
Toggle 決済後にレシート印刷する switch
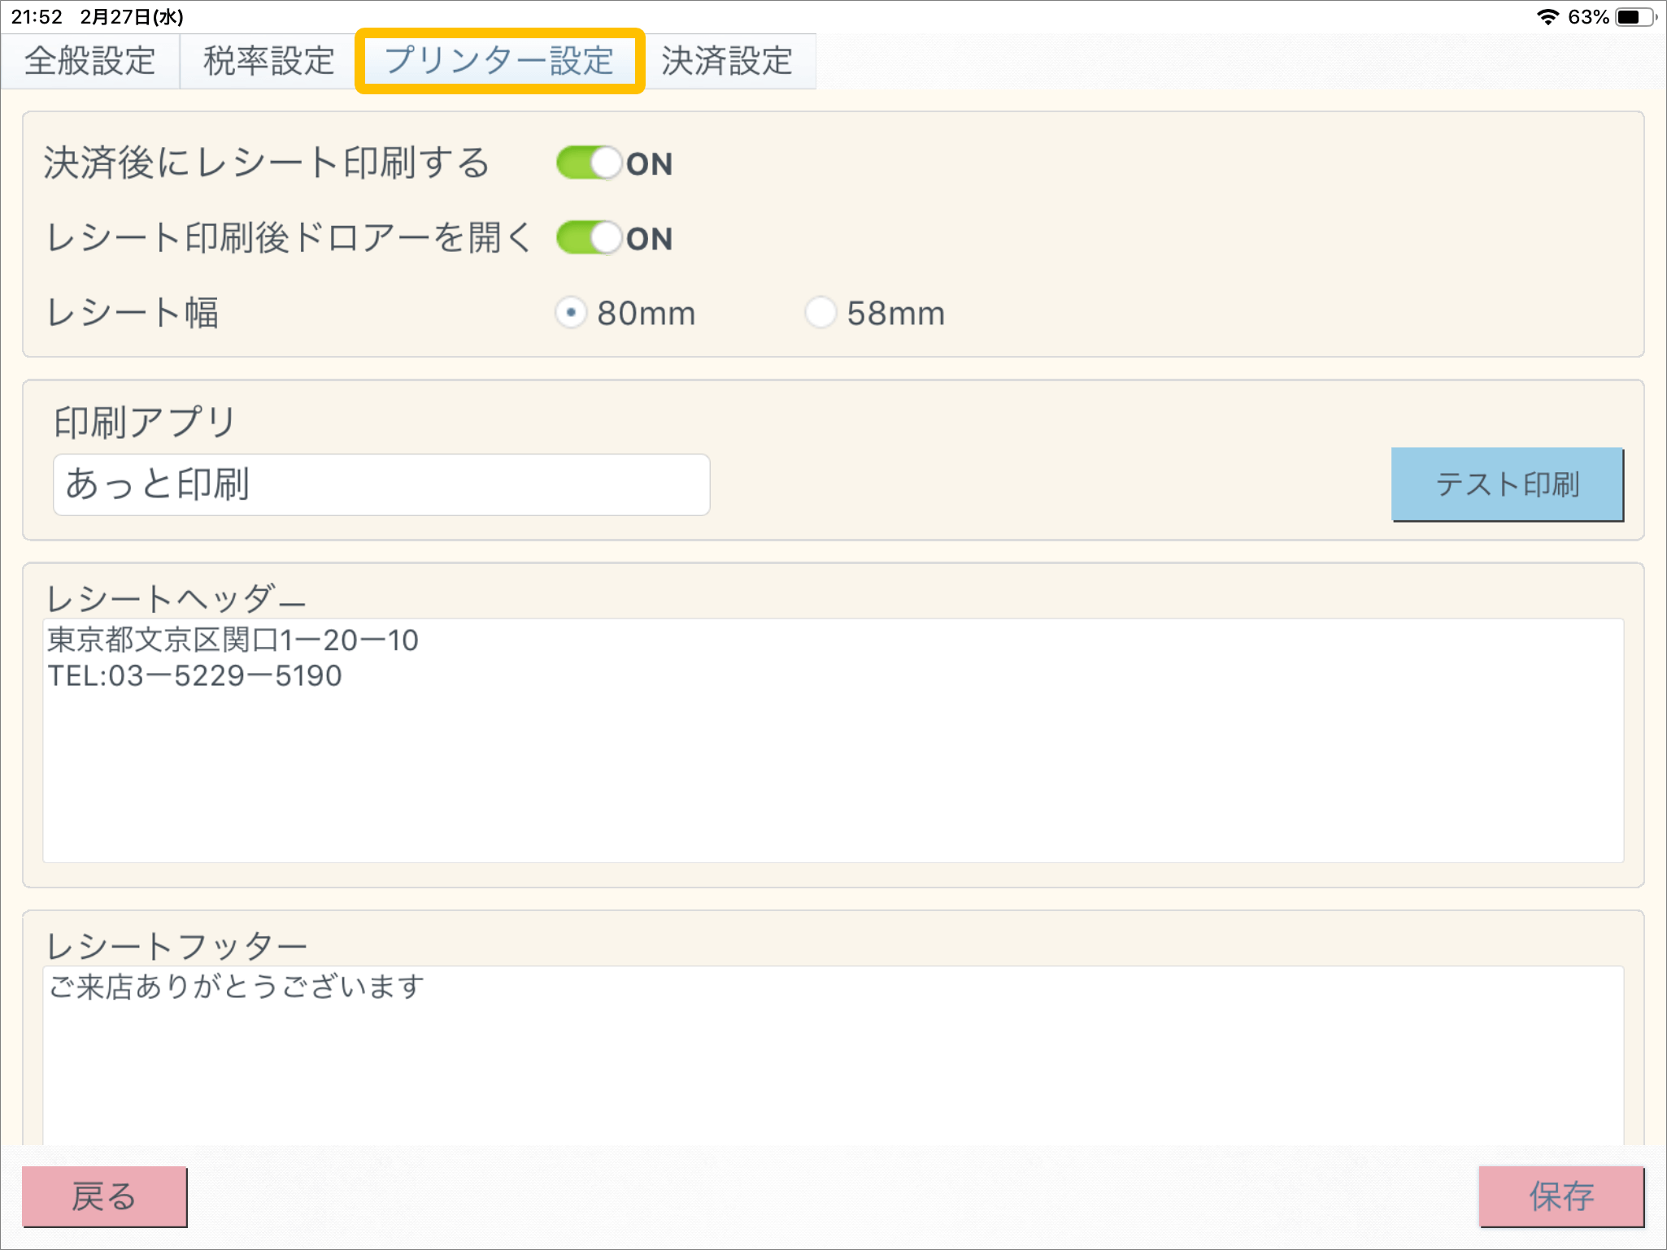(x=590, y=163)
